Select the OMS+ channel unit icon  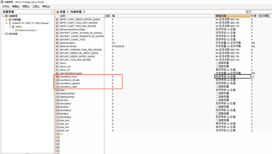[x=13, y=27]
